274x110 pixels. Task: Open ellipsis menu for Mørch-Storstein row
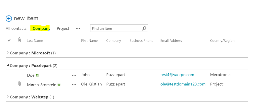pyautogui.click(x=74, y=85)
